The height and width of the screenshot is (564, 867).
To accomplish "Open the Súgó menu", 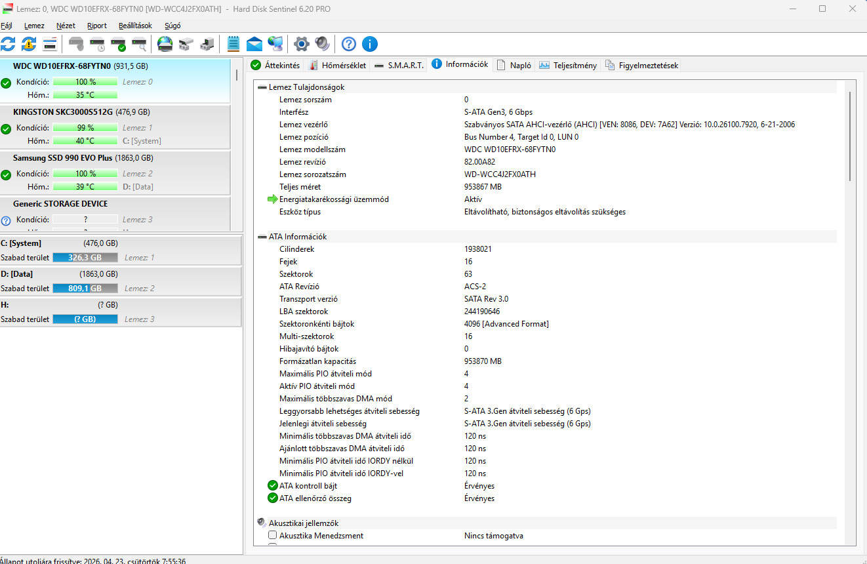I will pos(172,26).
